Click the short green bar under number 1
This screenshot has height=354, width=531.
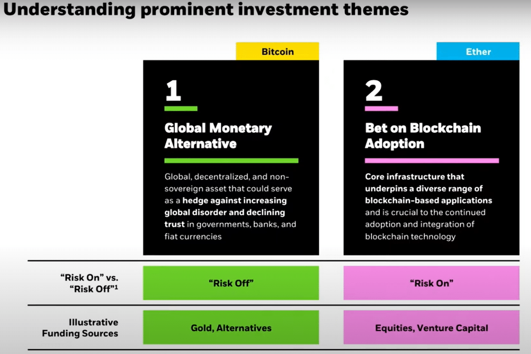(181, 109)
